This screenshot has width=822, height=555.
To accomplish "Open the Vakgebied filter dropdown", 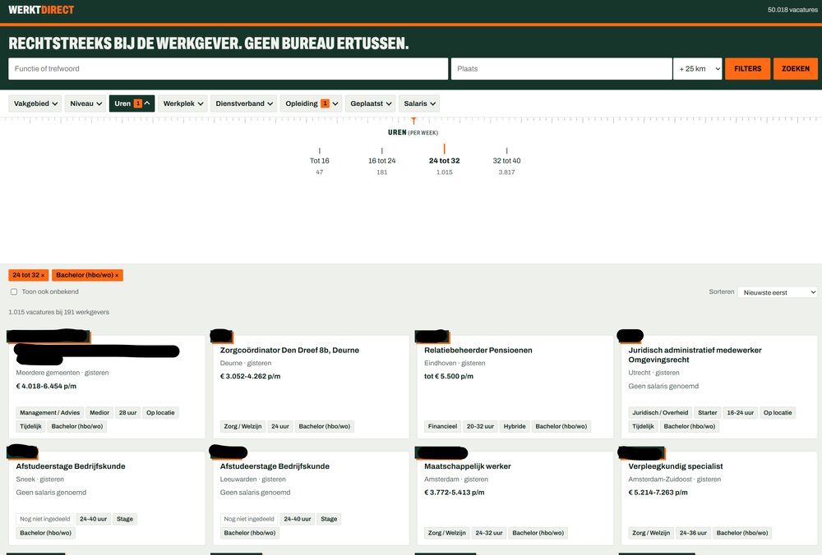I will tap(35, 103).
